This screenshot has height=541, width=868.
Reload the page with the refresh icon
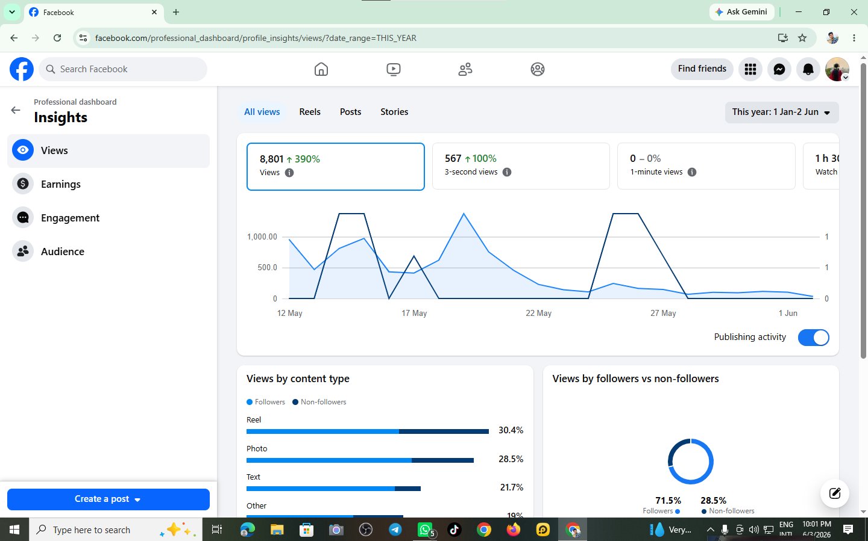pyautogui.click(x=57, y=38)
